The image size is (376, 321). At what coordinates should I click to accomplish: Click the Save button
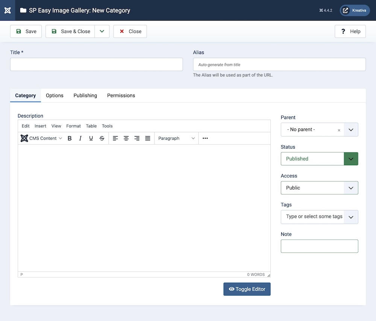tap(26, 32)
